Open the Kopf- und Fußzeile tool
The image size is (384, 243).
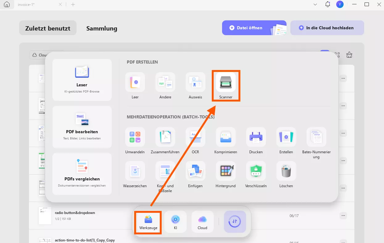pos(165,177)
